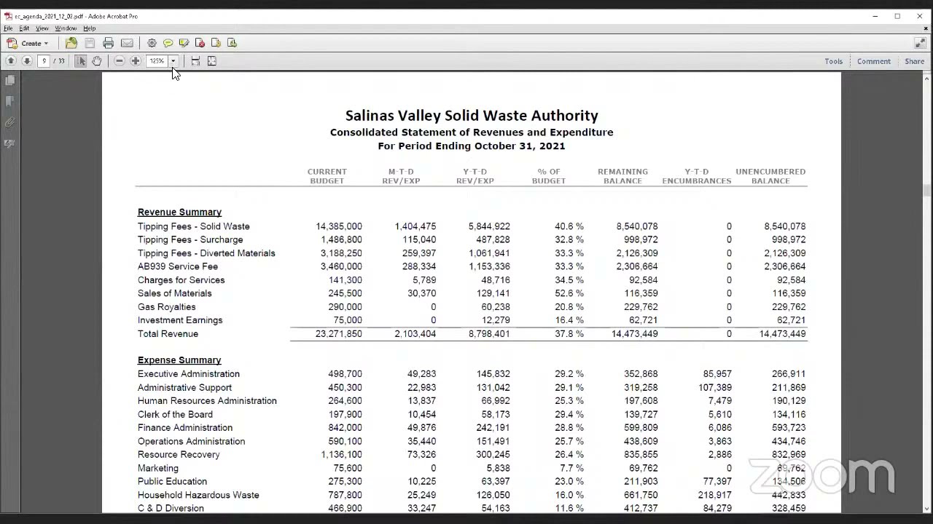Image resolution: width=933 pixels, height=524 pixels.
Task: Click the Marketing row label
Action: (158, 468)
